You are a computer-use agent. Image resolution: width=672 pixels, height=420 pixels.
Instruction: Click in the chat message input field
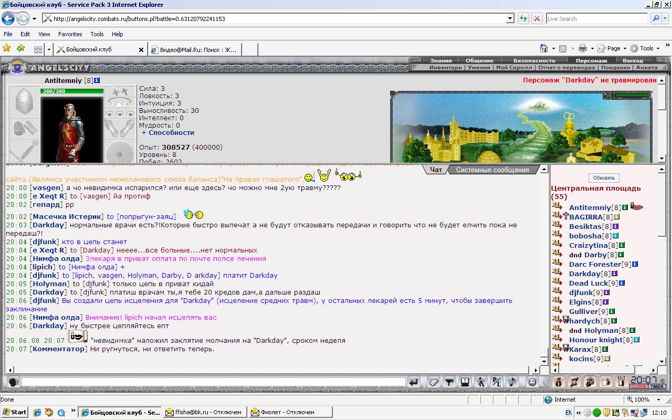(213, 382)
